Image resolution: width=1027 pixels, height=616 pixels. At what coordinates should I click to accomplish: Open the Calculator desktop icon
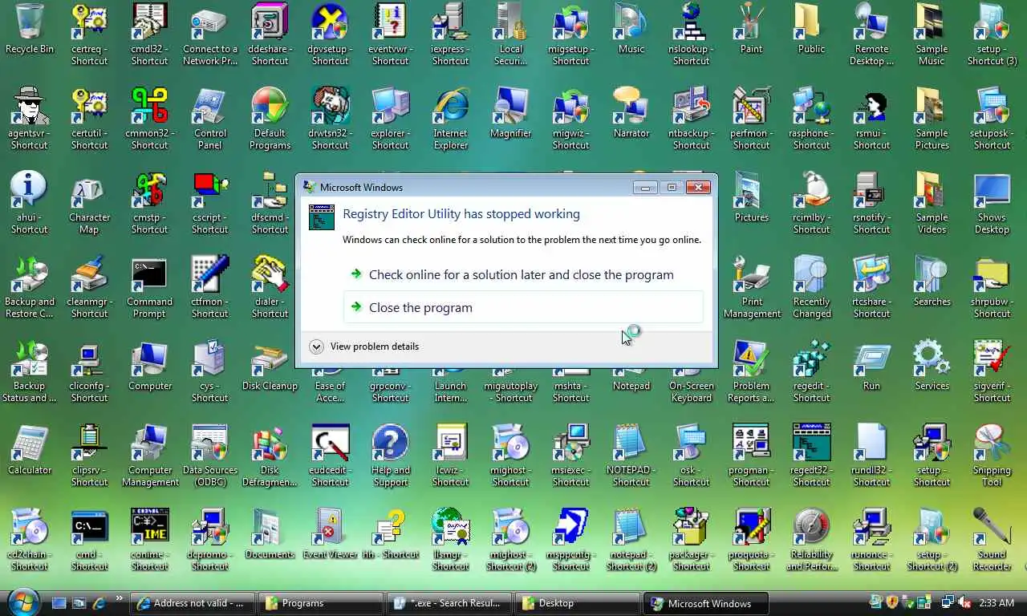tap(30, 450)
